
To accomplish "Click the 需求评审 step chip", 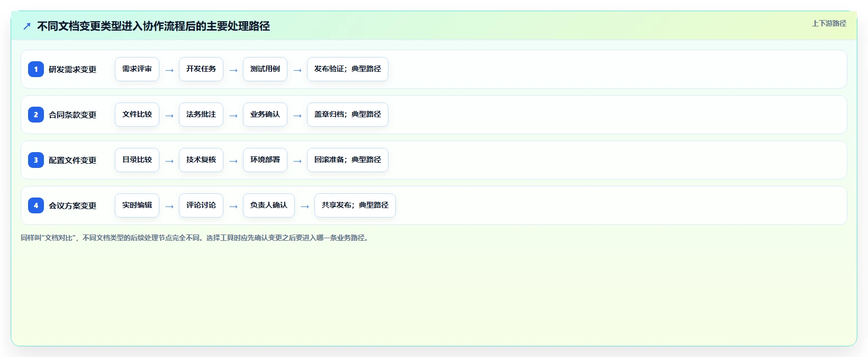I will tap(137, 69).
